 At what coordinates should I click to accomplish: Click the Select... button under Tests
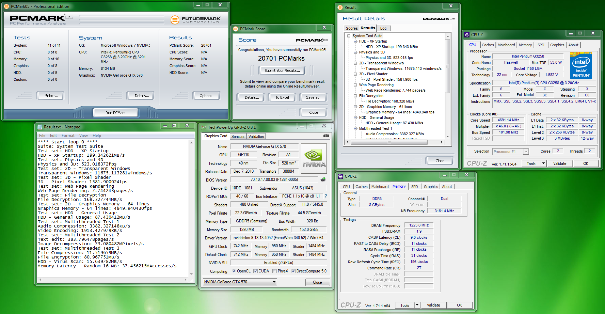tap(51, 96)
